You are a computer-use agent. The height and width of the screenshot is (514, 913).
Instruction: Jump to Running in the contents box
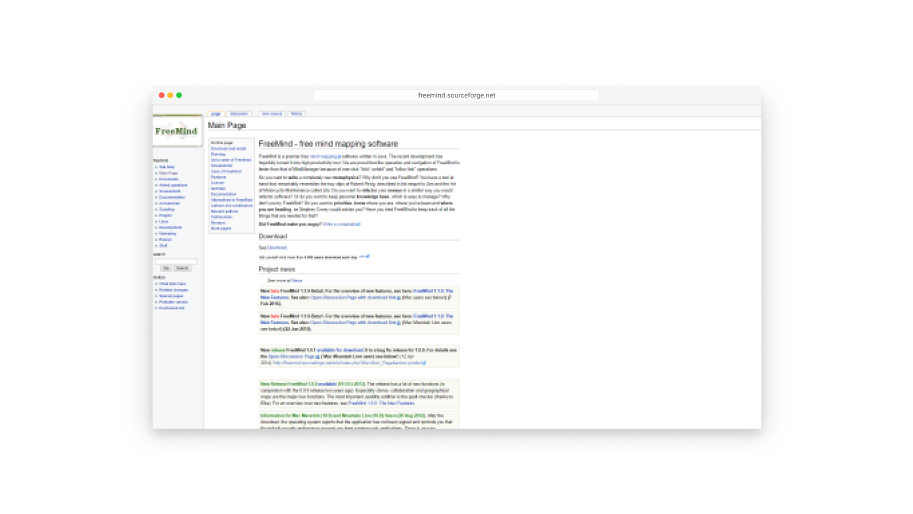[x=218, y=154]
